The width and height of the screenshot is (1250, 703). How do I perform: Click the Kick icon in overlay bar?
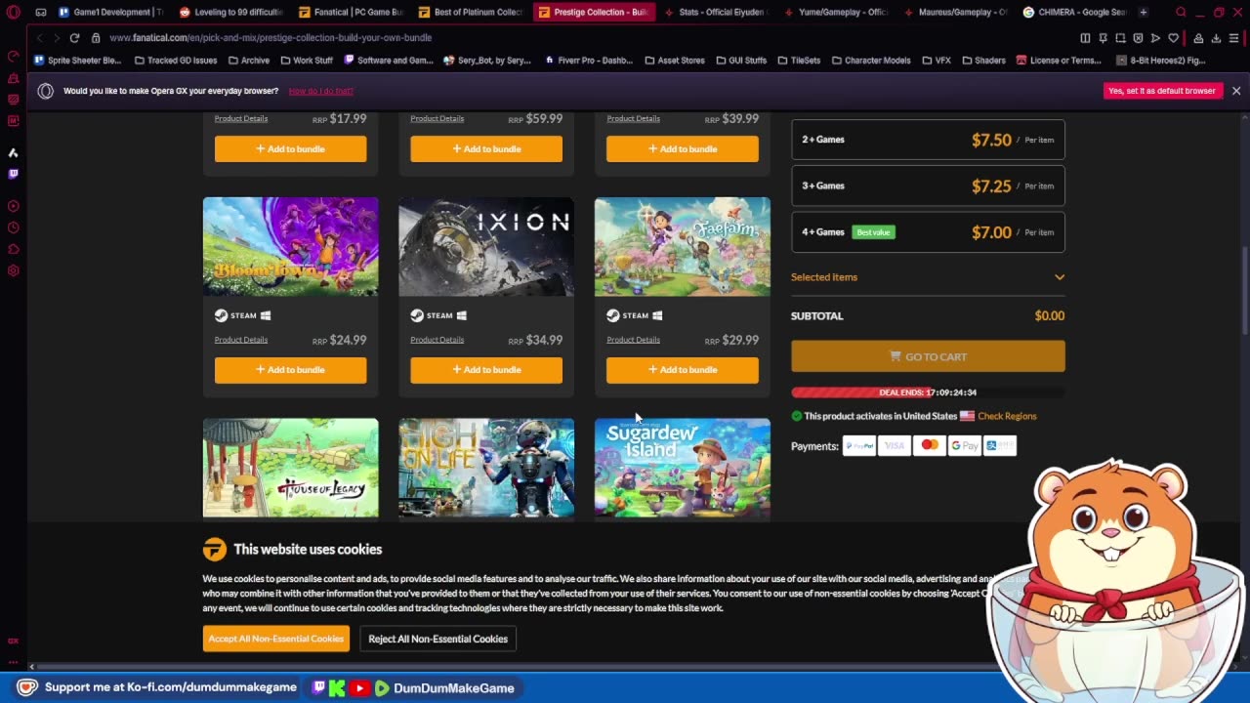[337, 688]
